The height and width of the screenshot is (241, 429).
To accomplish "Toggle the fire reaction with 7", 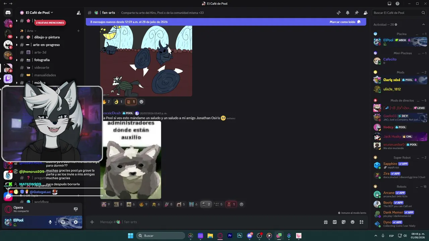I will click(x=106, y=102).
